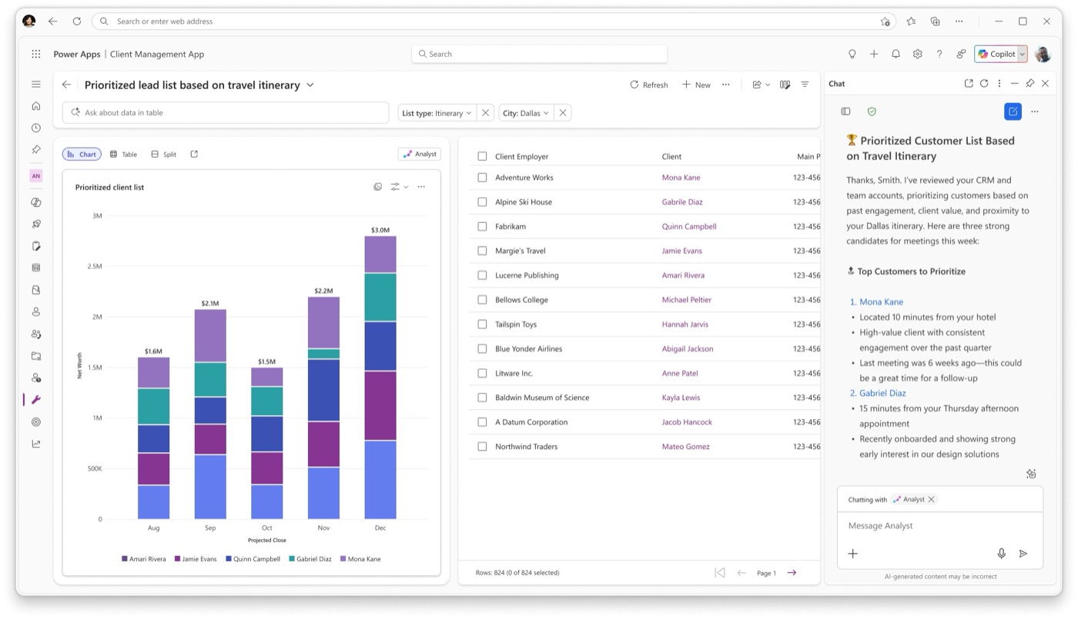The height and width of the screenshot is (619, 1078).
Task: Toggle the chat sidebar panel icon
Action: click(845, 111)
